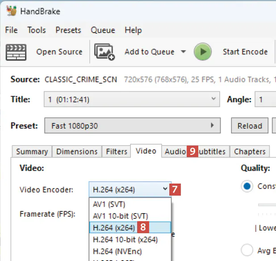Switch to the Audio tab
Viewport: 276px width, 261px height.
coord(175,152)
